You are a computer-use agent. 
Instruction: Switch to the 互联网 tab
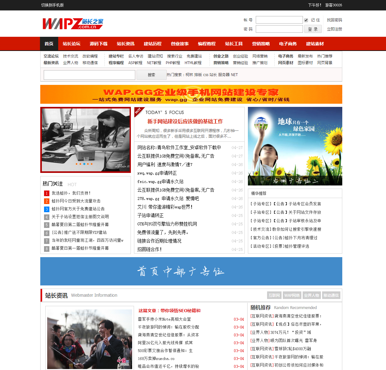pyautogui.click(x=274, y=295)
